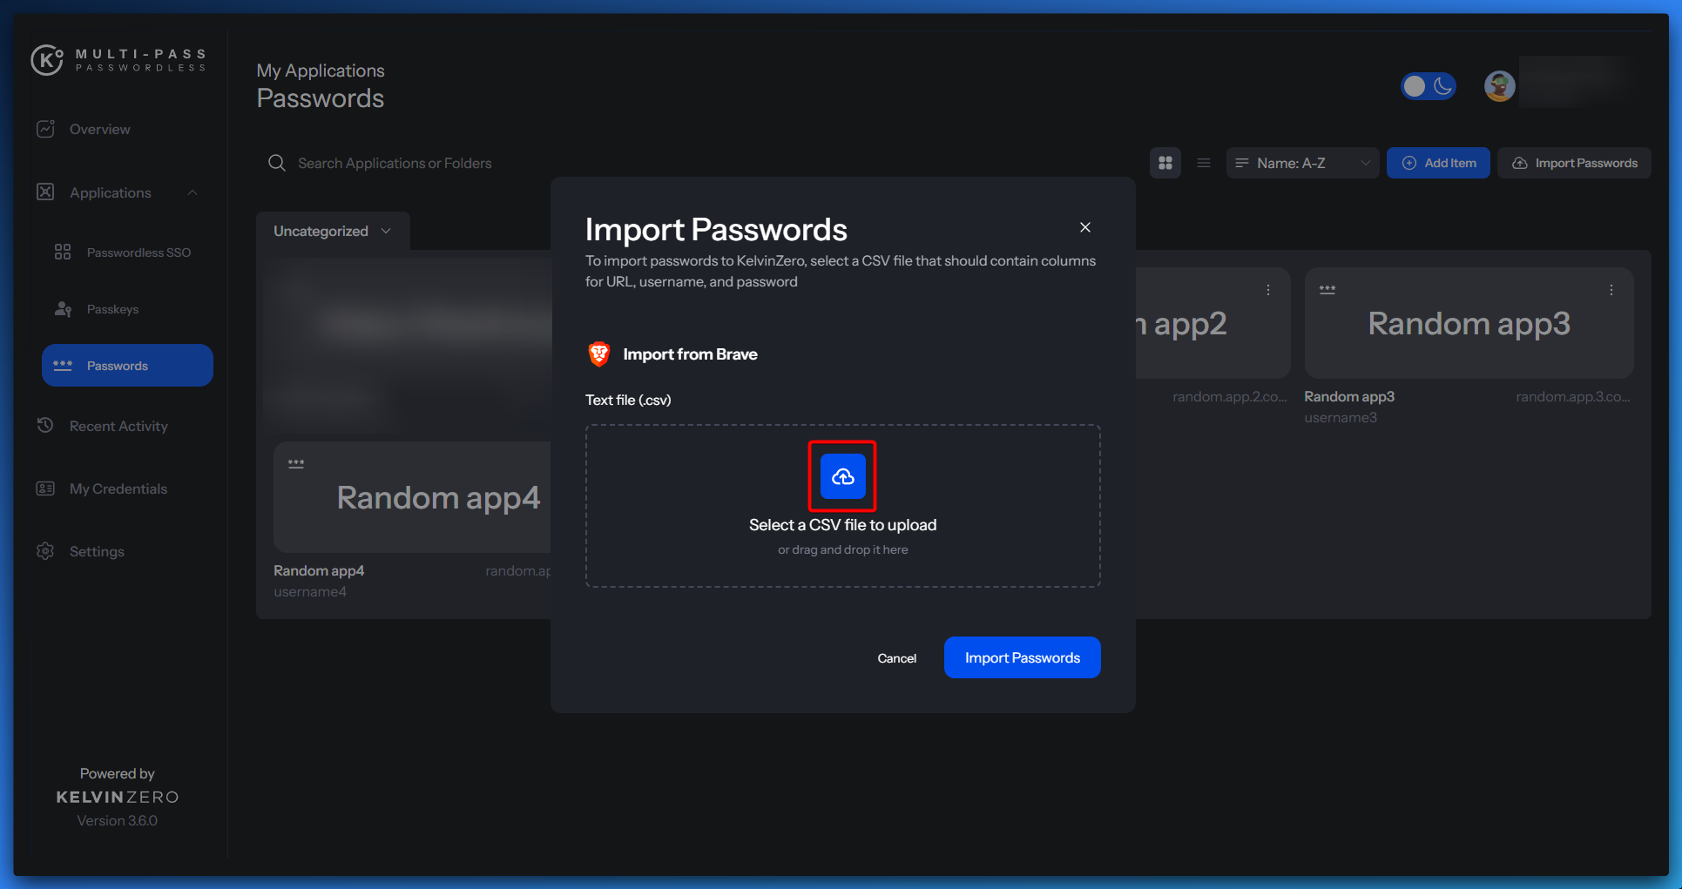Close the Import Passwords dialog

click(1084, 227)
